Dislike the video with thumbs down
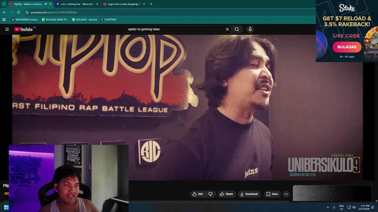This screenshot has width=378, height=212. [x=211, y=194]
